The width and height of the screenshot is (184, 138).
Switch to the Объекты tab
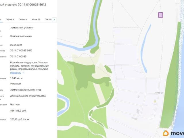(x=23, y=19)
